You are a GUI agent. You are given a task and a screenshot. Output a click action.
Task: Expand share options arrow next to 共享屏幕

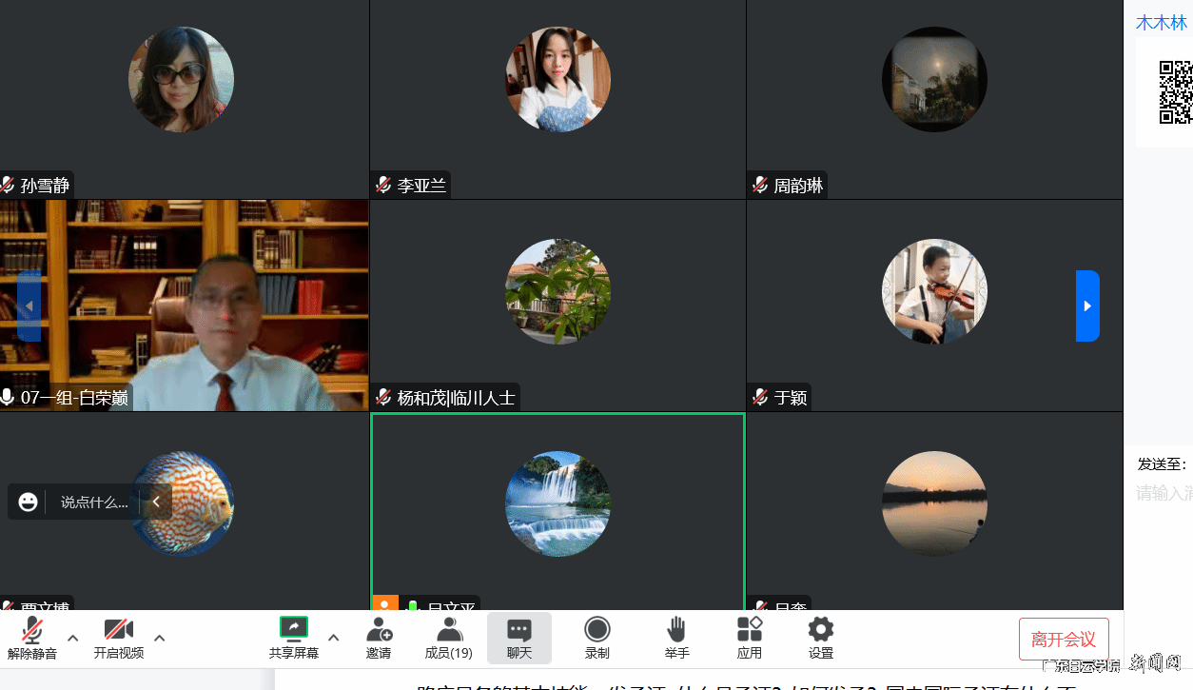coord(334,638)
